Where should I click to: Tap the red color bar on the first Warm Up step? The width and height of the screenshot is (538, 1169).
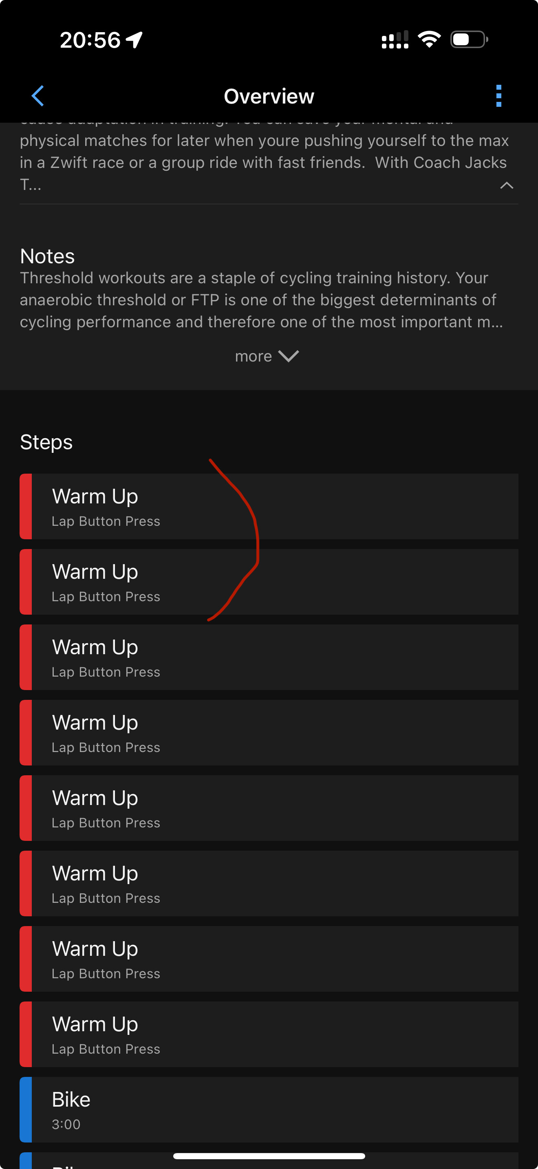26,507
